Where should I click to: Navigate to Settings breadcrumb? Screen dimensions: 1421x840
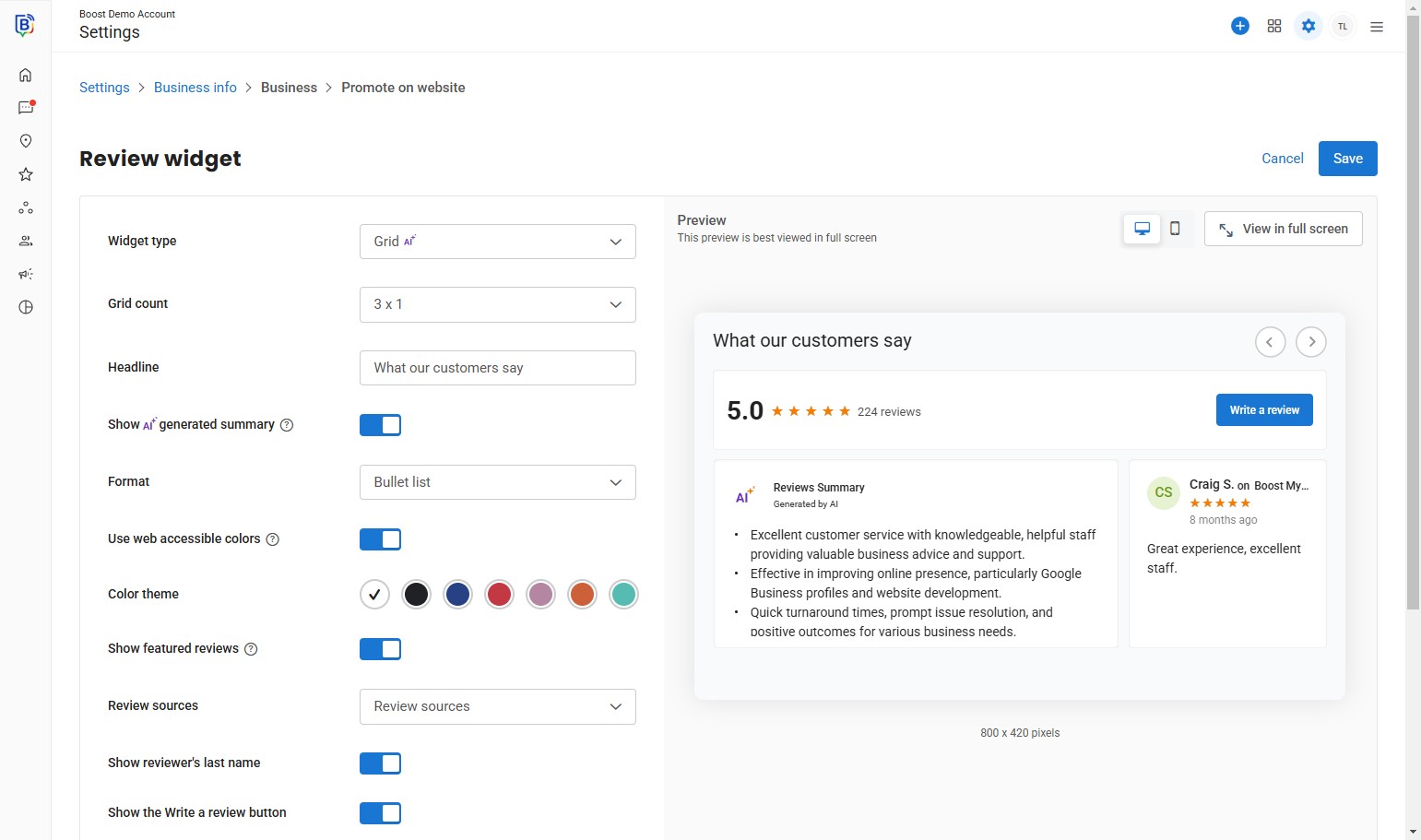(x=104, y=88)
